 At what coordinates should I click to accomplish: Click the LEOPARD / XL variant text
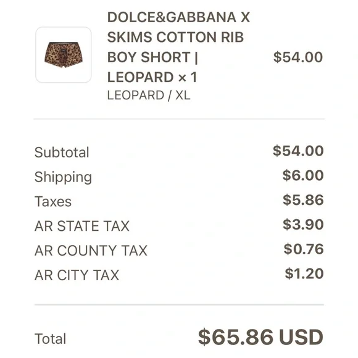(149, 96)
